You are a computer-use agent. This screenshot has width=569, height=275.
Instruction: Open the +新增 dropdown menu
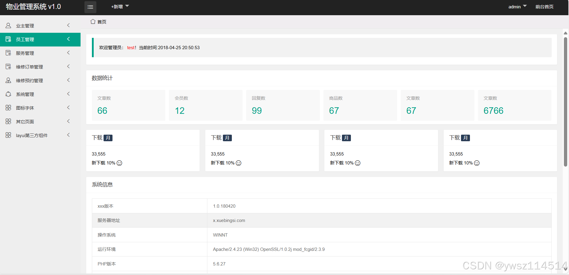tap(120, 7)
